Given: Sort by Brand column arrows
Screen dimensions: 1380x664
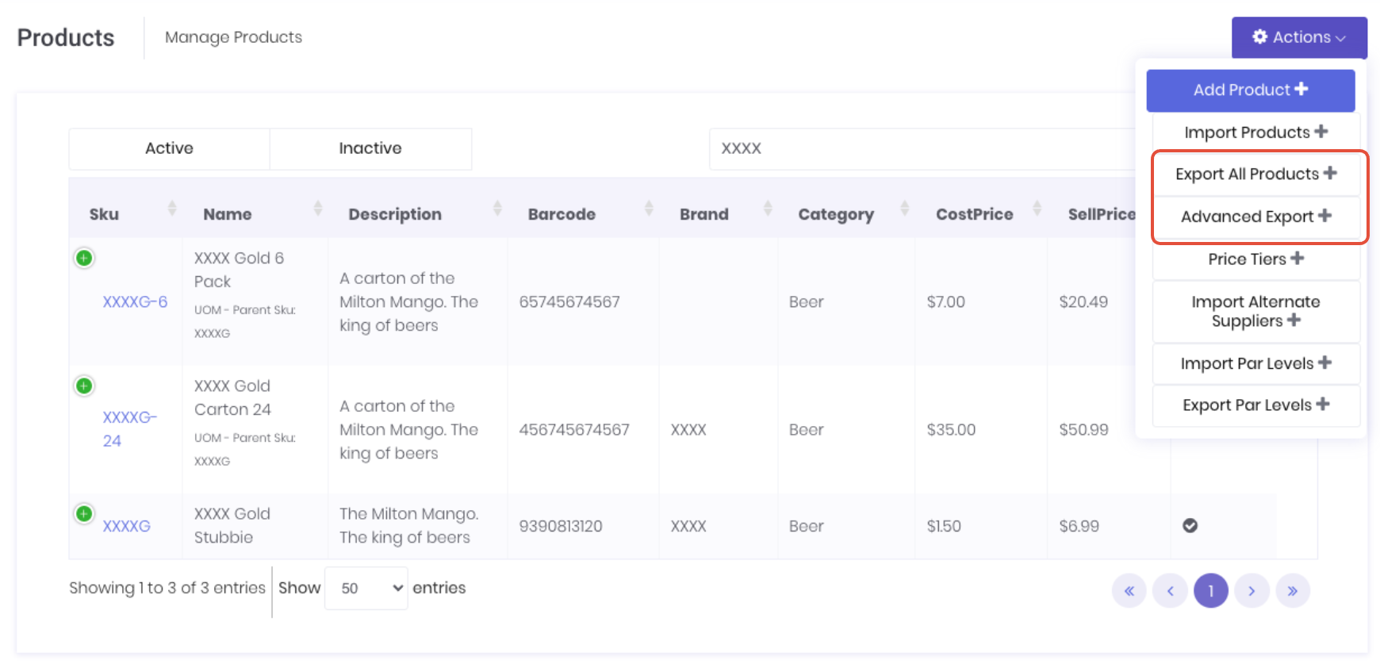Looking at the screenshot, I should pyautogui.click(x=767, y=209).
